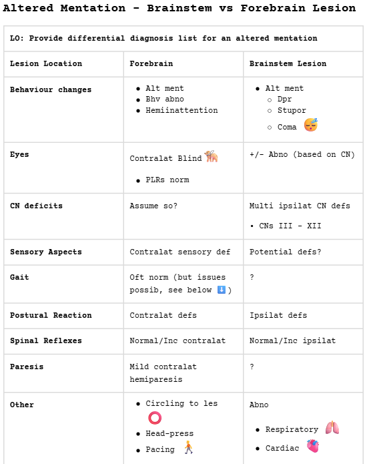Click the walking person emoji beside Pacing
Screen dimensions: 369x464
click(188, 447)
